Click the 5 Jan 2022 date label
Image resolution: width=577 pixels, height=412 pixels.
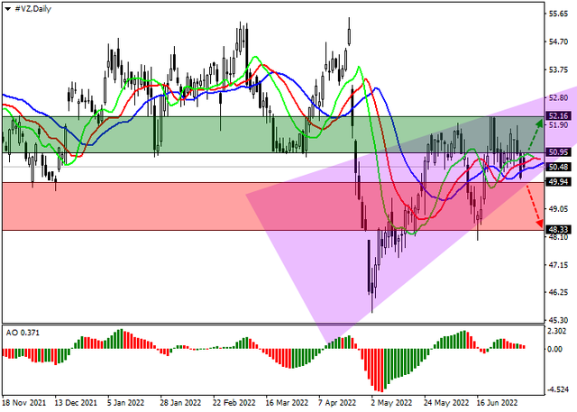(x=125, y=403)
